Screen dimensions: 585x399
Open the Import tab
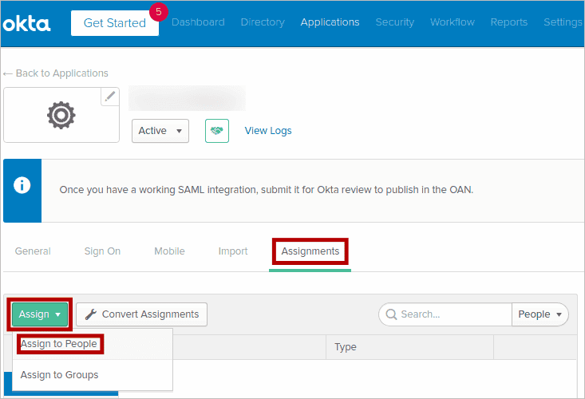coord(233,251)
